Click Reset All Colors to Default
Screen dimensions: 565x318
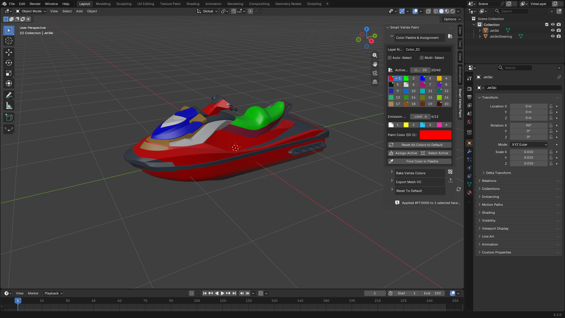click(x=420, y=145)
